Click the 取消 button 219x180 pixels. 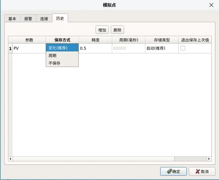click(x=202, y=171)
